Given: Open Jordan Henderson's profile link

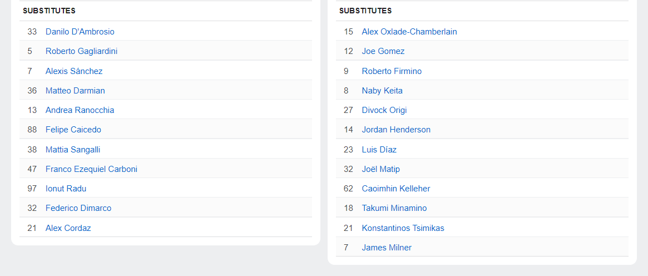Looking at the screenshot, I should [396, 130].
